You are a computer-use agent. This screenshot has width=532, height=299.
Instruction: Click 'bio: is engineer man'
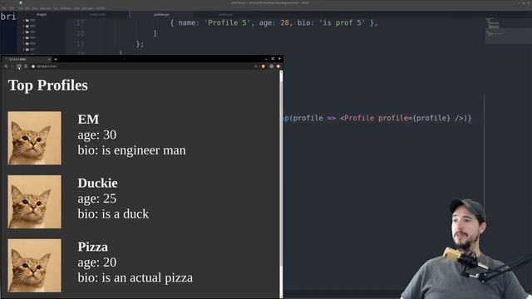(132, 150)
